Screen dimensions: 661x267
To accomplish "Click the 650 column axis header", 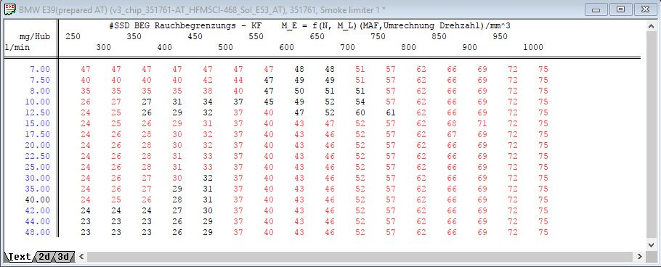I will click(317, 36).
